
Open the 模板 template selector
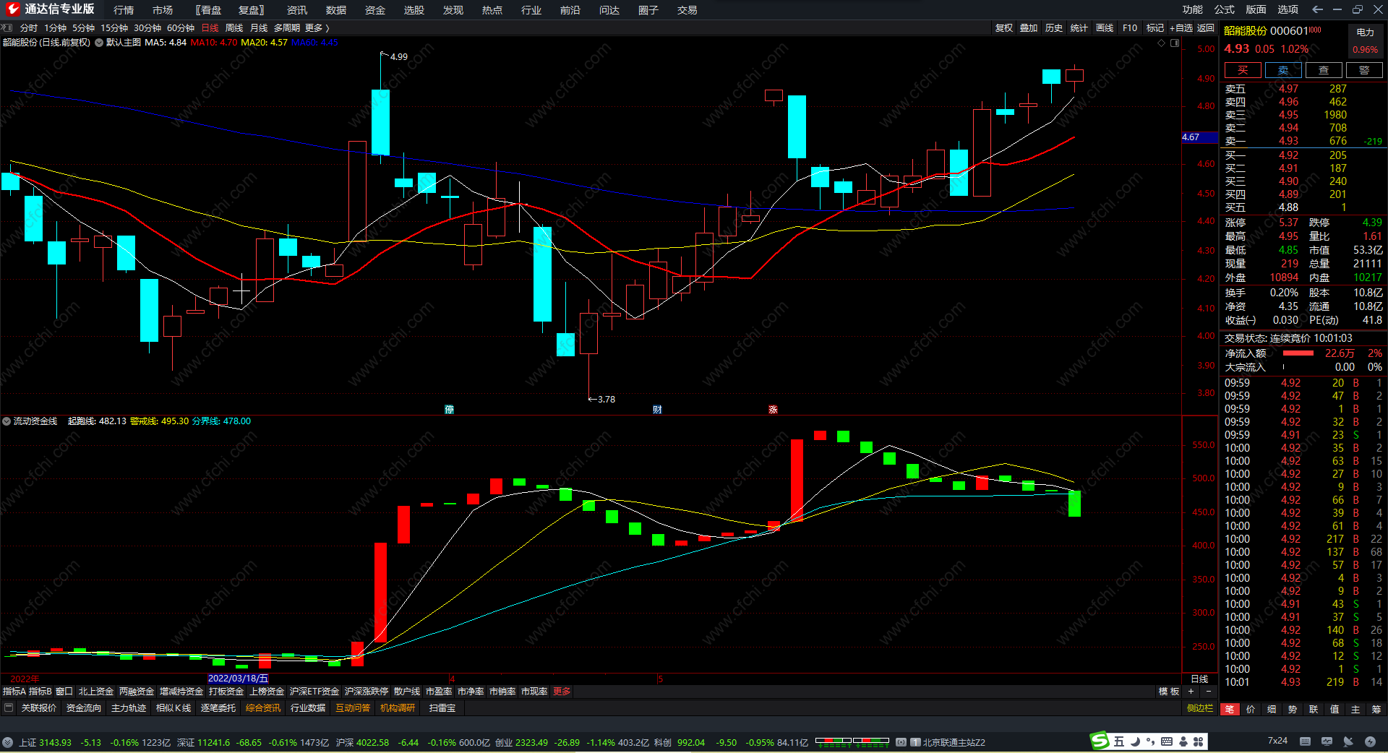pyautogui.click(x=1169, y=692)
